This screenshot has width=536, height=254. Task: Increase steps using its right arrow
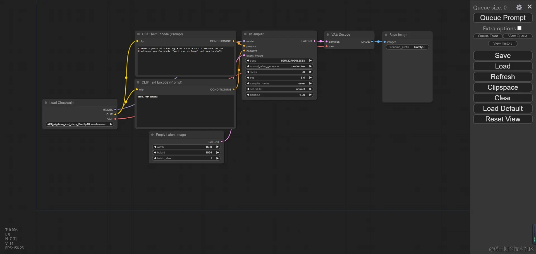[x=310, y=72]
